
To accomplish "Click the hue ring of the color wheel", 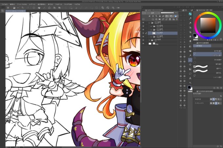I will 208,13.
